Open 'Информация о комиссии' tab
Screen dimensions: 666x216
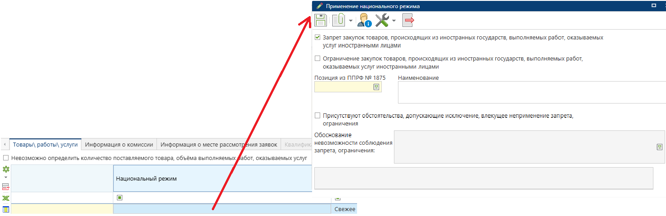click(119, 145)
